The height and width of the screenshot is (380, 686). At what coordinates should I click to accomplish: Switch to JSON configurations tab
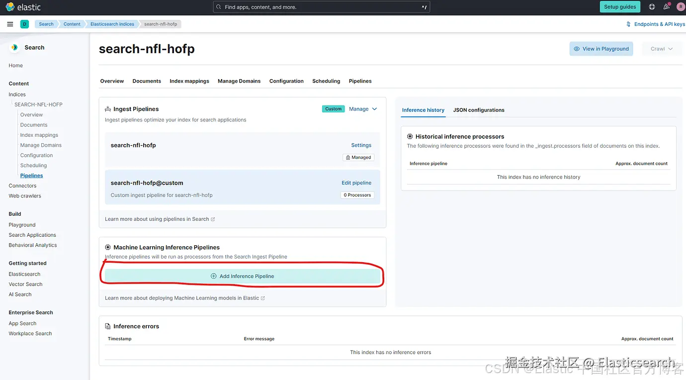[479, 110]
